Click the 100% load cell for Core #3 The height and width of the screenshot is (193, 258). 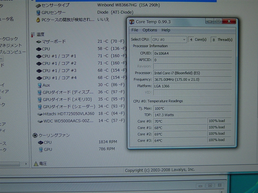219,140
